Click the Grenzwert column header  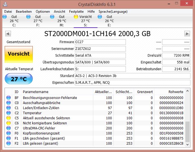click(x=144, y=92)
